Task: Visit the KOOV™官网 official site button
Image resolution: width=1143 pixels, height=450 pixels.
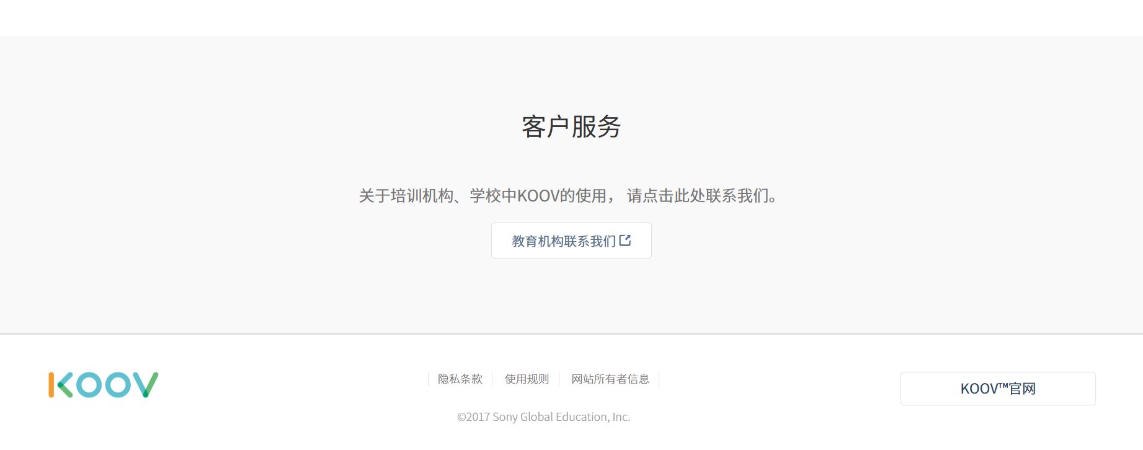Action: 997,389
